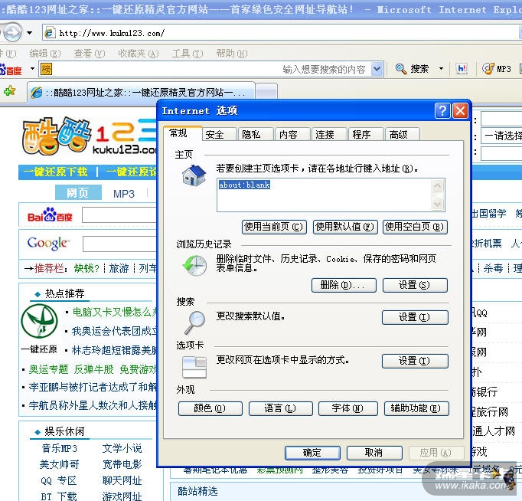
Task: Click the home page house icon
Action: coord(194,175)
